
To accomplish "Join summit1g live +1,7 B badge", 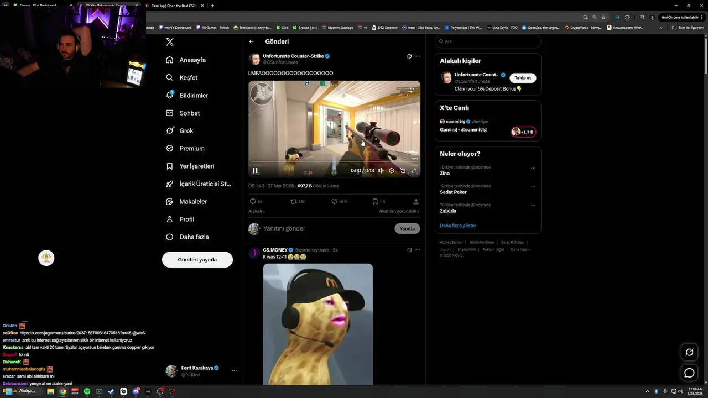I will (x=523, y=132).
